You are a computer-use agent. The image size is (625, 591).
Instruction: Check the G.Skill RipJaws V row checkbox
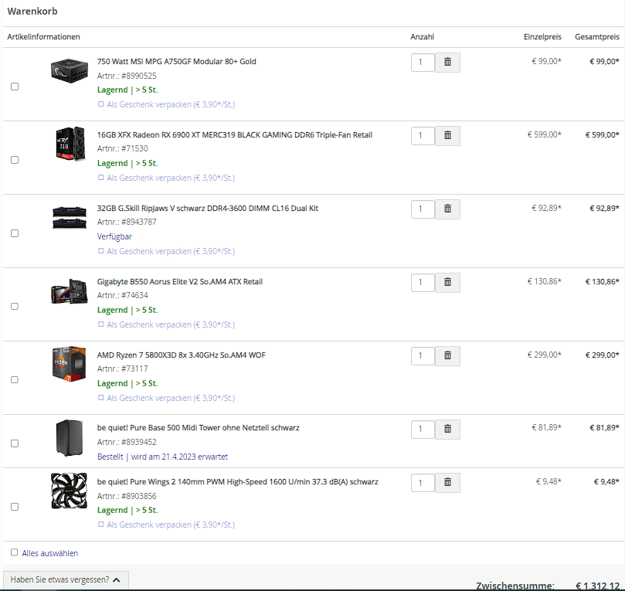(x=15, y=233)
